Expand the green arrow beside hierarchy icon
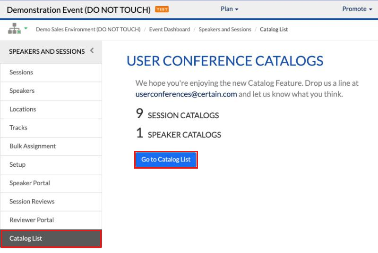The height and width of the screenshot is (253, 378). [x=26, y=28]
